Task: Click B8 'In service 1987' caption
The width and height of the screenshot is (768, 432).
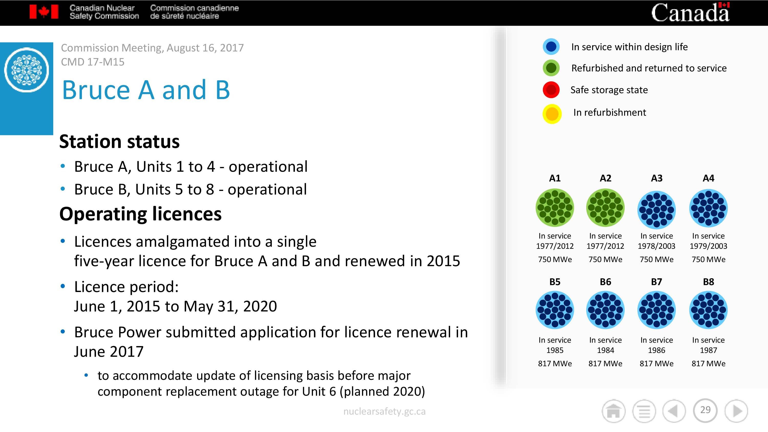Action: pos(708,345)
